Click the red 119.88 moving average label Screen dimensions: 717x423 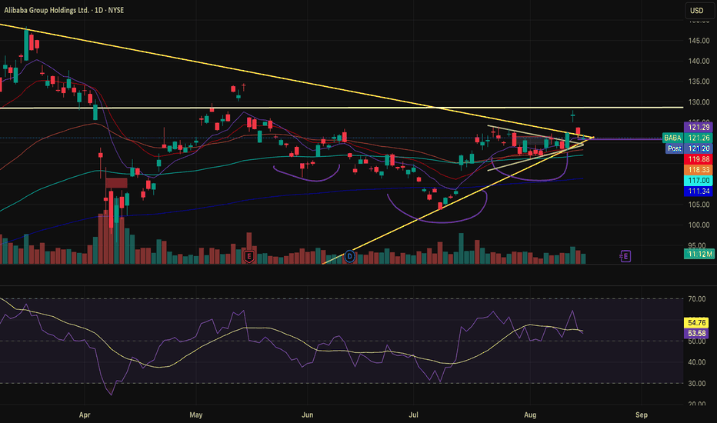699,159
